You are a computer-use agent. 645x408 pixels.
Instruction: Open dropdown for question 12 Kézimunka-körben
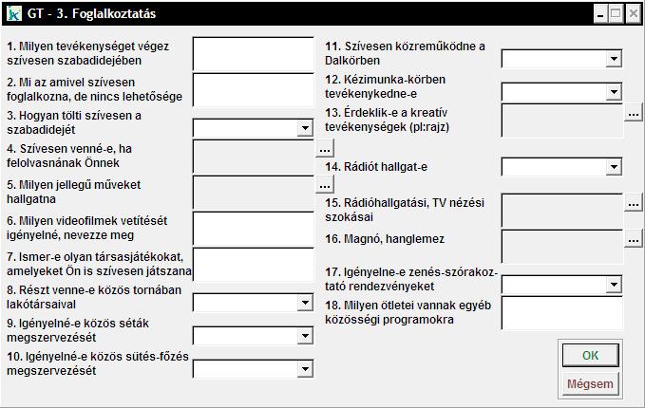pos(613,93)
